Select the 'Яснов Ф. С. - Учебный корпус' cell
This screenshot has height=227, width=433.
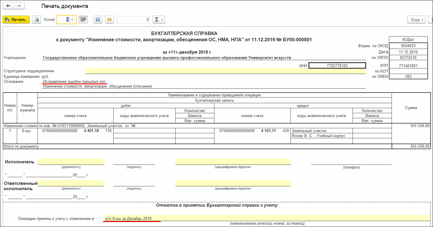tap(322, 136)
